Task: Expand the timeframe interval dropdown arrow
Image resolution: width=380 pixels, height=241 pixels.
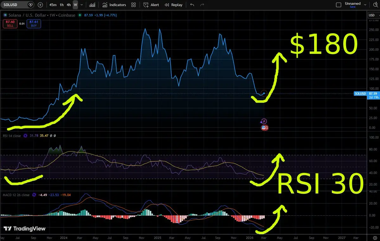Action: [x=82, y=5]
